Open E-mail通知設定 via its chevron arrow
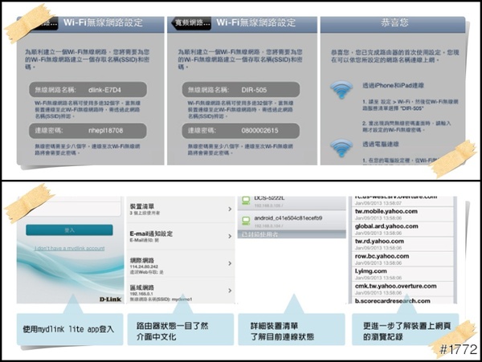 230,236
